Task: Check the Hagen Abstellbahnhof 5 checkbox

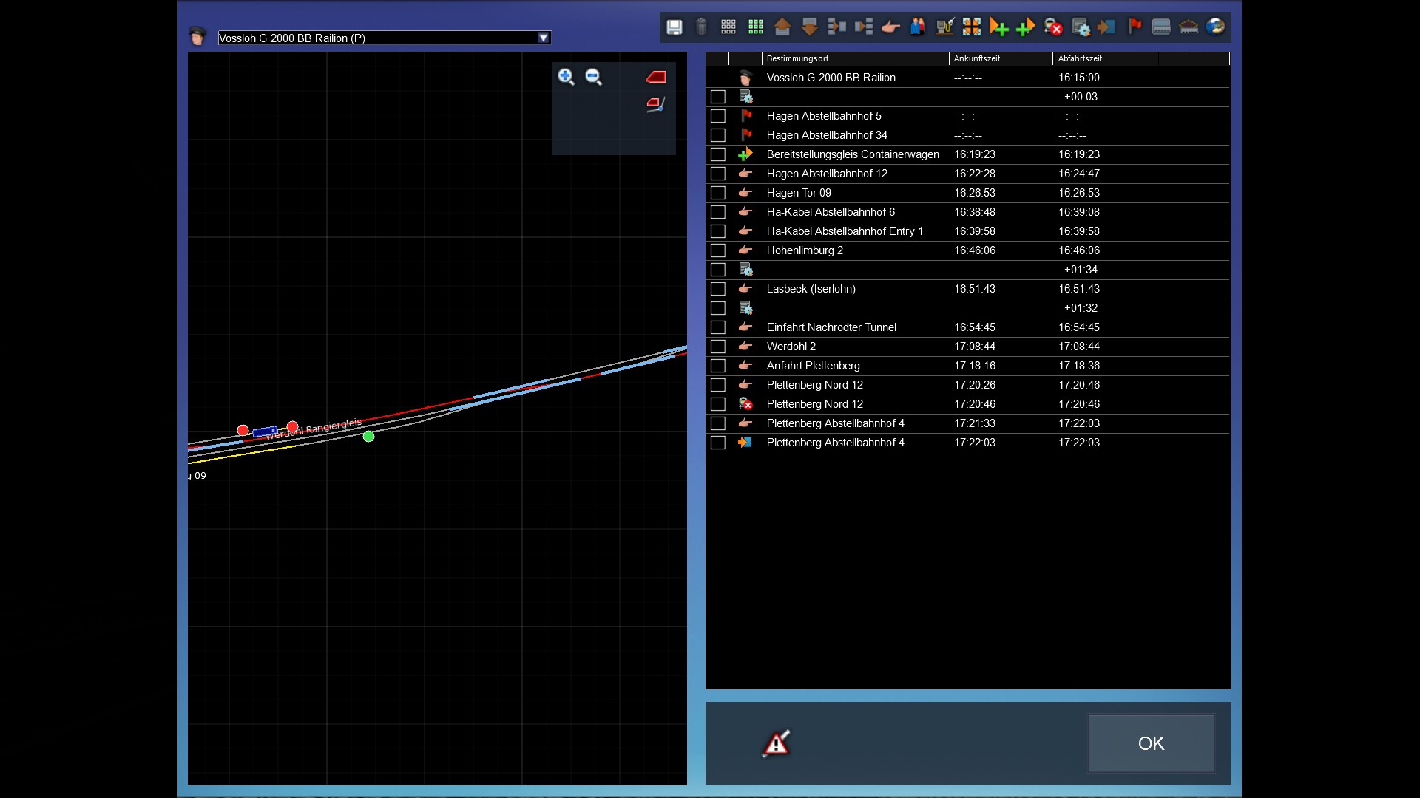Action: coord(717,116)
